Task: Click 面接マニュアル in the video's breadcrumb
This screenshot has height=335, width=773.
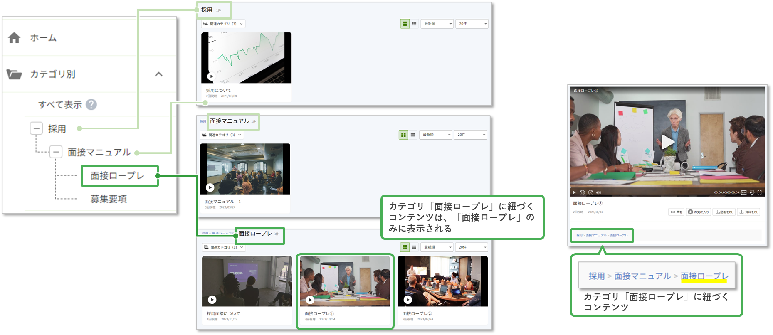Action: [596, 235]
